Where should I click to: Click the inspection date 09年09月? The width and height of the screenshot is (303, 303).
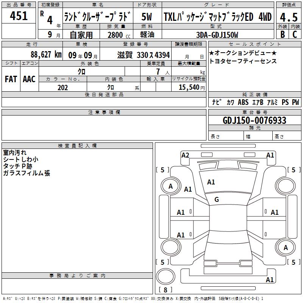pos(83,55)
